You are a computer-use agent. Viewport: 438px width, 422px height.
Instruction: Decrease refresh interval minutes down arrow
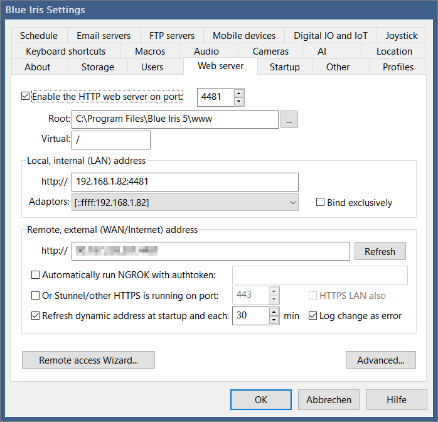(x=274, y=320)
